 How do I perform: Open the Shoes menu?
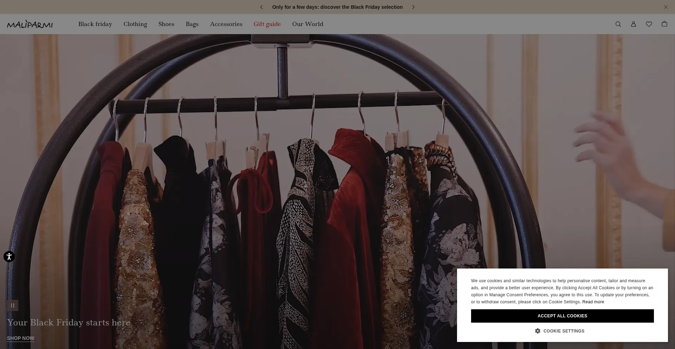[166, 24]
